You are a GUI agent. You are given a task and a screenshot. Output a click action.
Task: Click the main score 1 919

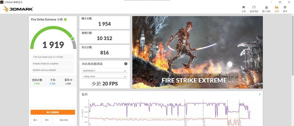[x=53, y=45]
